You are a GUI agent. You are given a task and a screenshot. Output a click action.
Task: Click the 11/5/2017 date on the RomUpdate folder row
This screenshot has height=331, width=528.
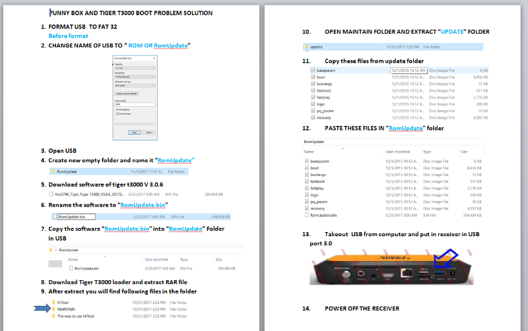pos(147,171)
